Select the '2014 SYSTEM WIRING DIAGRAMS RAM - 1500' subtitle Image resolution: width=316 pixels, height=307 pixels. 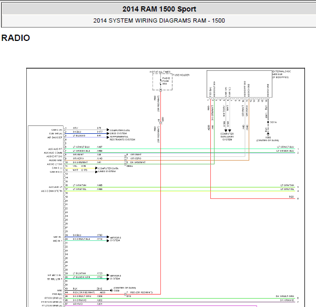[159, 20]
